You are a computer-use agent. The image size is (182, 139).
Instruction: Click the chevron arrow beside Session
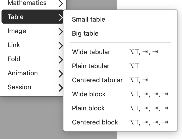point(60,87)
